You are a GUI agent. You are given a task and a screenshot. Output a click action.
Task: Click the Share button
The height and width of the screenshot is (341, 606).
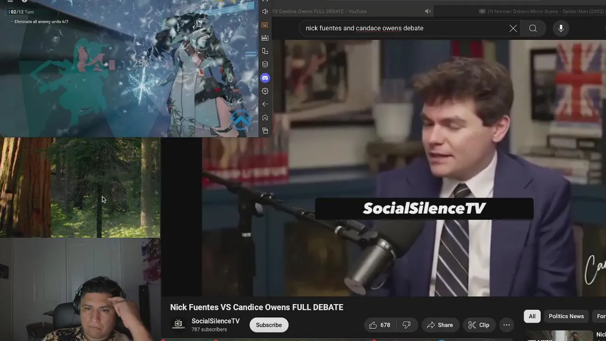point(440,325)
